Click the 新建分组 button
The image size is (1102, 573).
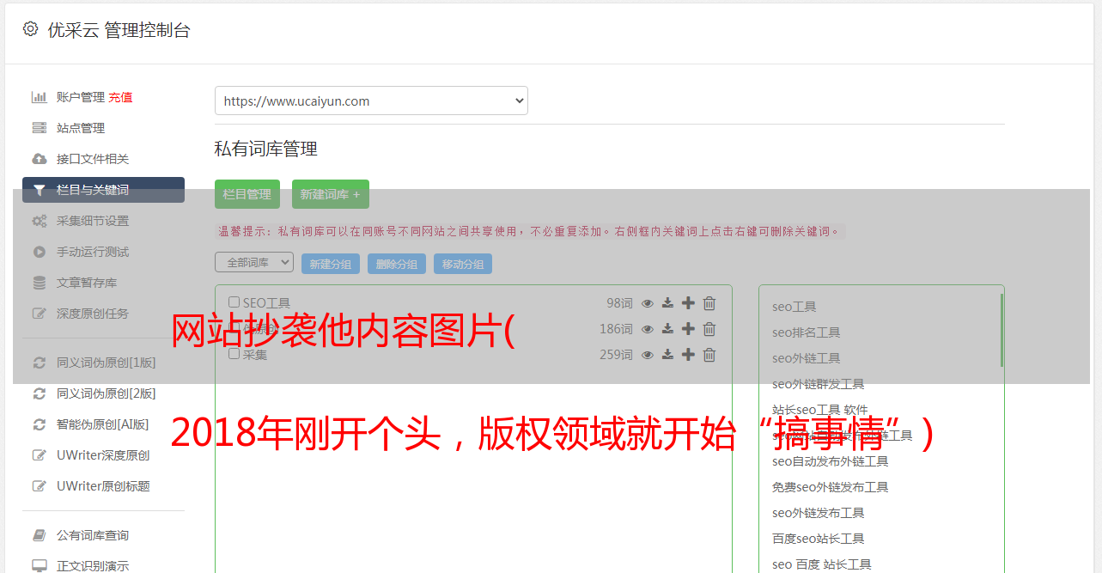tap(331, 264)
